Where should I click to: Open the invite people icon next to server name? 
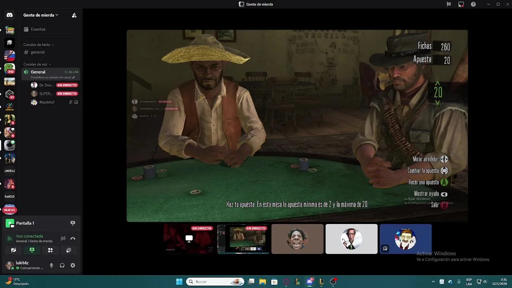(x=74, y=15)
